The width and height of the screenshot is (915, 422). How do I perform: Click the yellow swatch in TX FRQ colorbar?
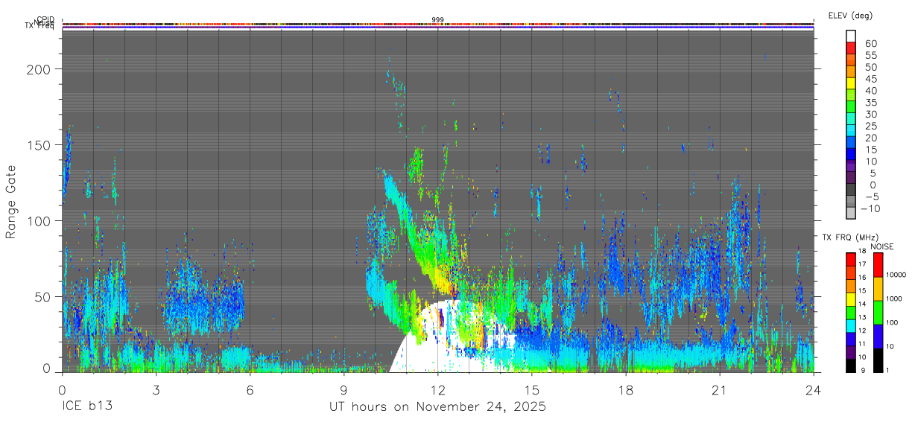[x=851, y=300]
